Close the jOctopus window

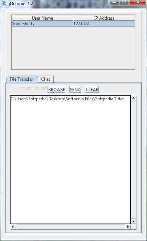[x=138, y=2]
